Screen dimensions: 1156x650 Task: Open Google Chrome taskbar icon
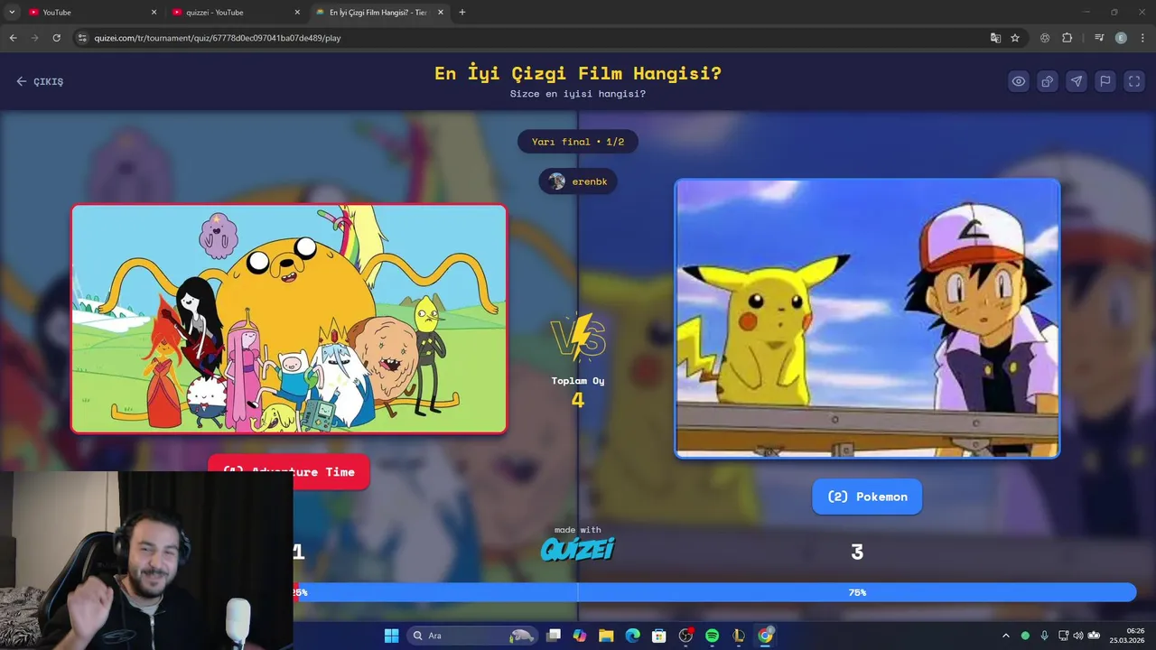[765, 636]
